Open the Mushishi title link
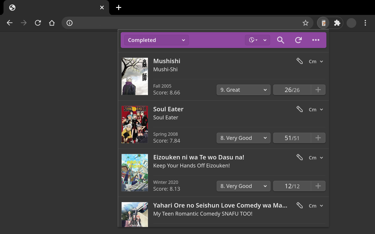This screenshot has width=375, height=234. 167,61
